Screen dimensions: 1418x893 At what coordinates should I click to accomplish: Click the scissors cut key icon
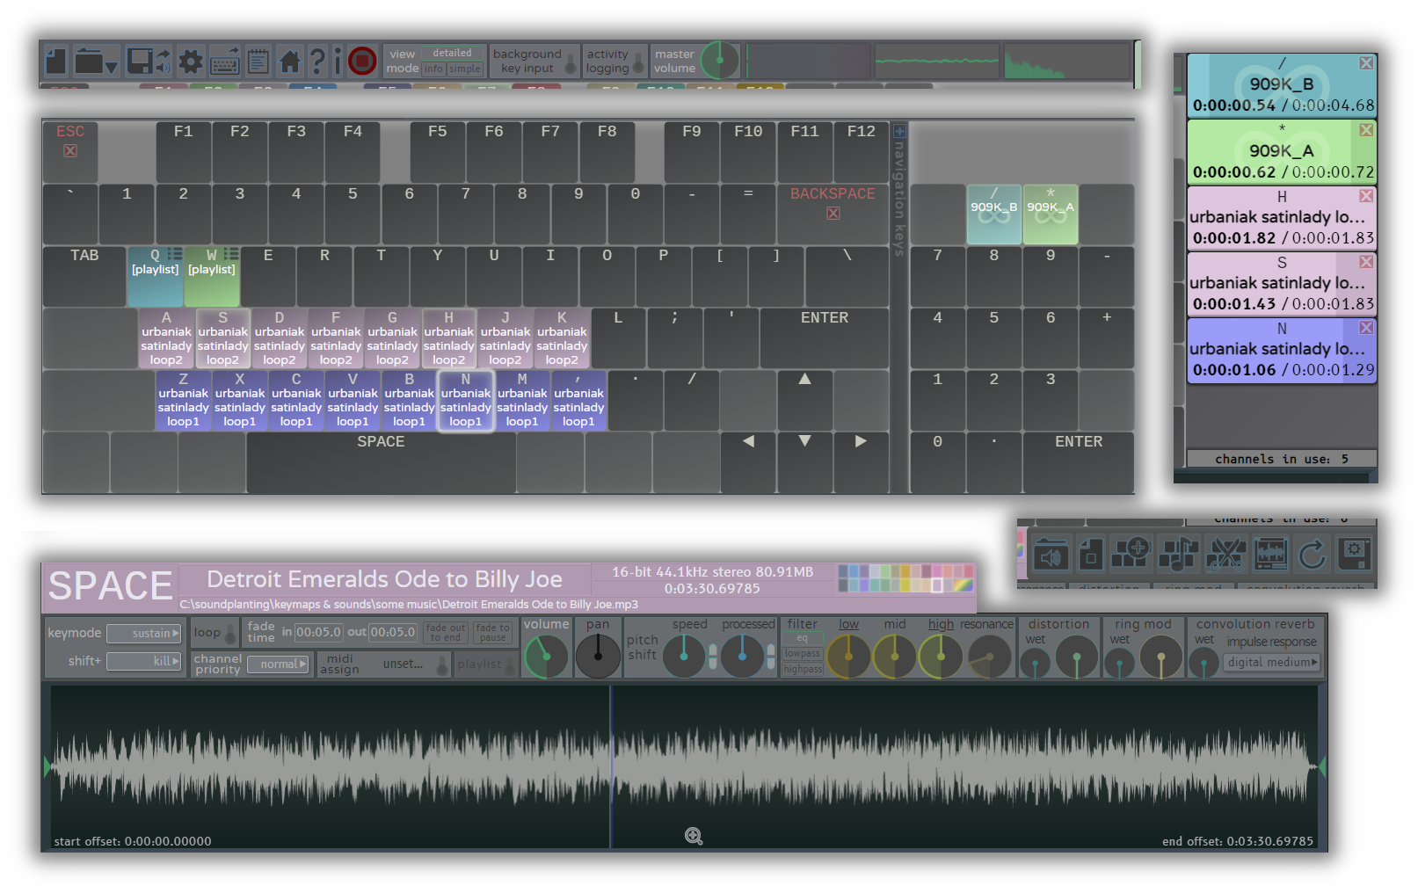coord(1225,555)
